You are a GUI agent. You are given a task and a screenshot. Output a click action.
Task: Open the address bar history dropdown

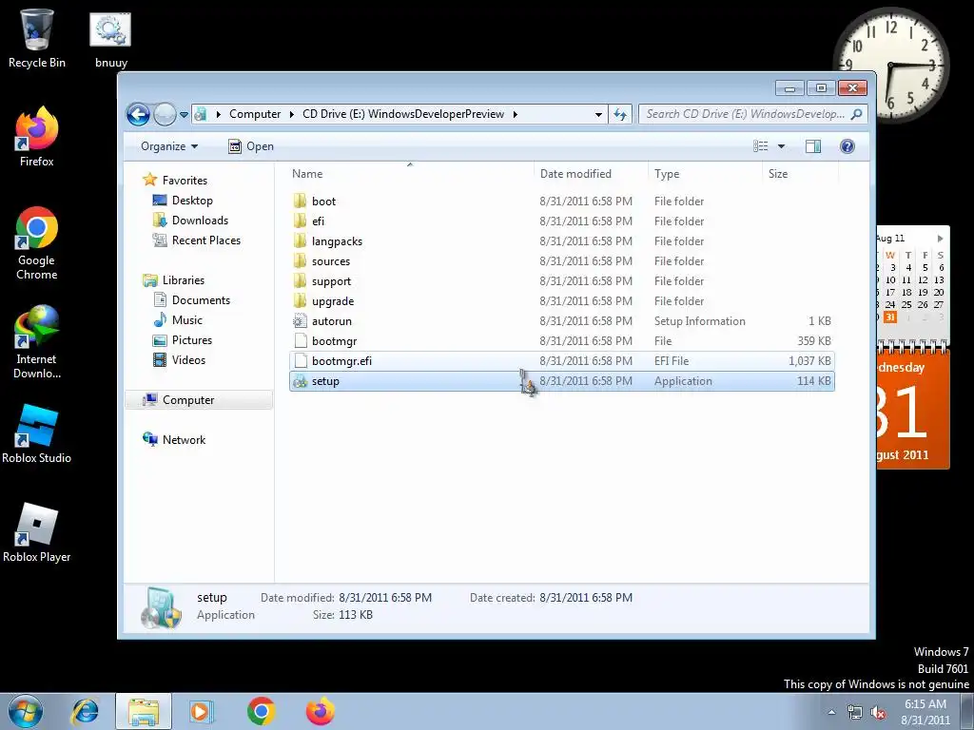coord(598,114)
